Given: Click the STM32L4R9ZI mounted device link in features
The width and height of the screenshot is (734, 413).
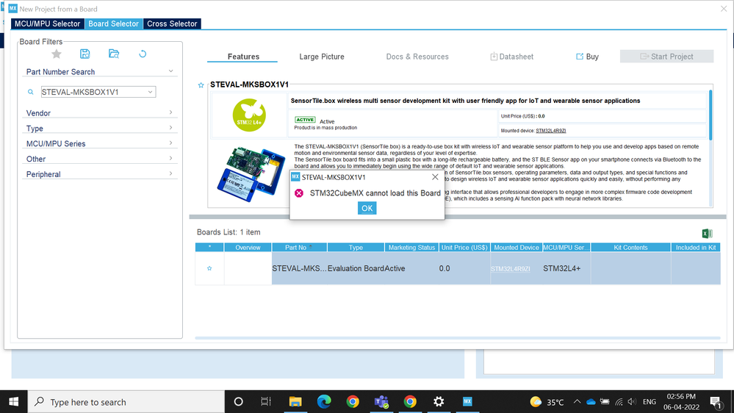Looking at the screenshot, I should 550,131.
